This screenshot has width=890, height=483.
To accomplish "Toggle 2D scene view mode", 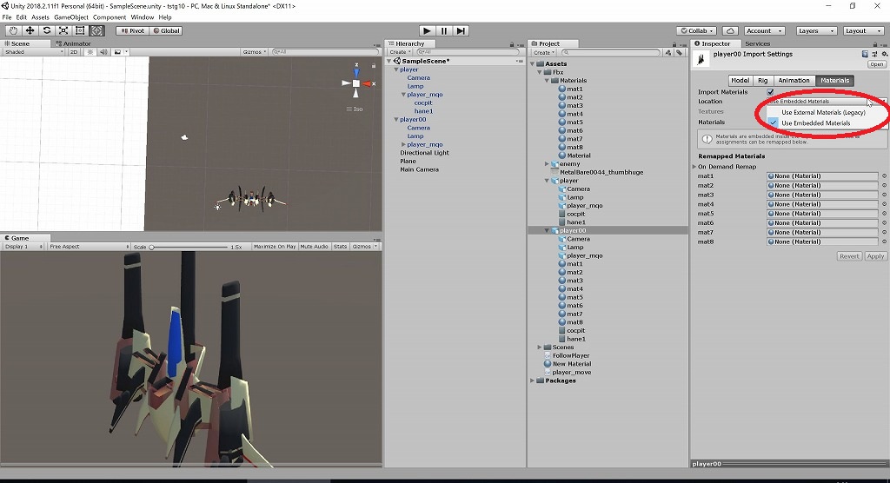I will (74, 51).
